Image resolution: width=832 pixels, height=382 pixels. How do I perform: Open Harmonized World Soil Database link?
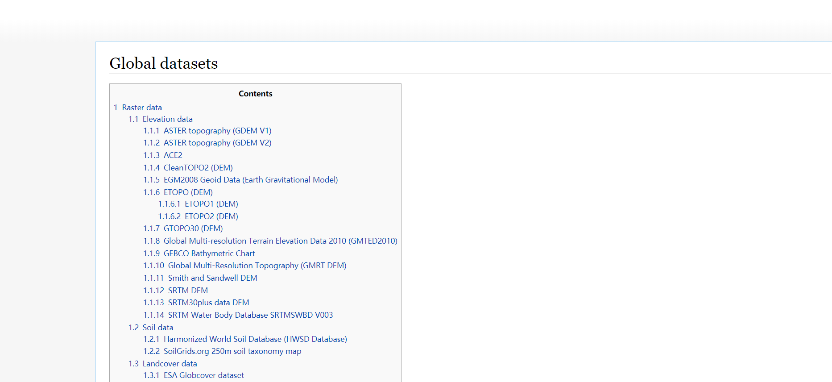click(255, 339)
